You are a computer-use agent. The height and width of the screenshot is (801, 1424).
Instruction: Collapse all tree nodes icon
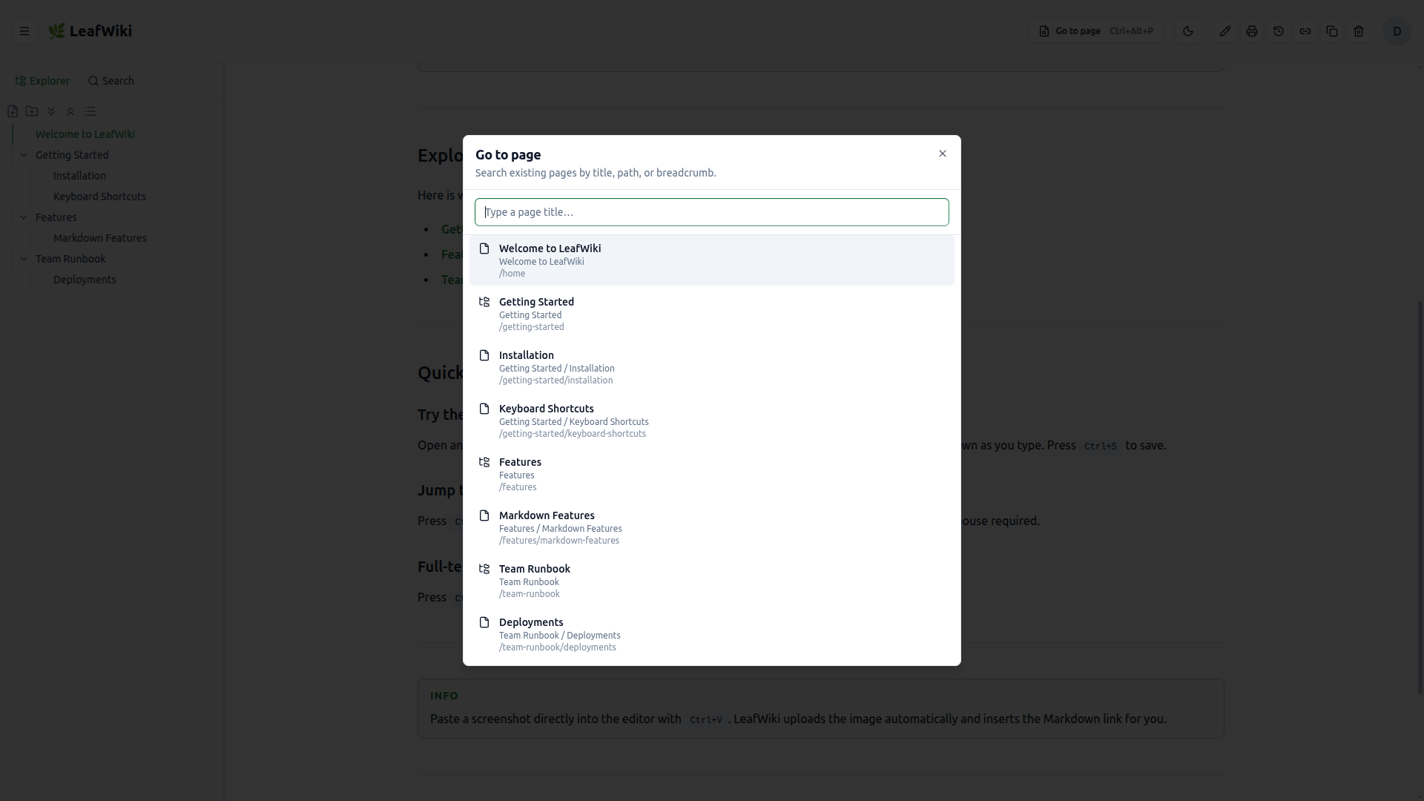coord(70,111)
